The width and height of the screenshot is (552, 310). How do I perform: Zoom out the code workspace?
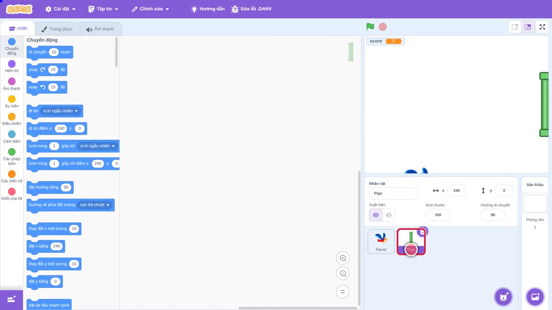[343, 273]
